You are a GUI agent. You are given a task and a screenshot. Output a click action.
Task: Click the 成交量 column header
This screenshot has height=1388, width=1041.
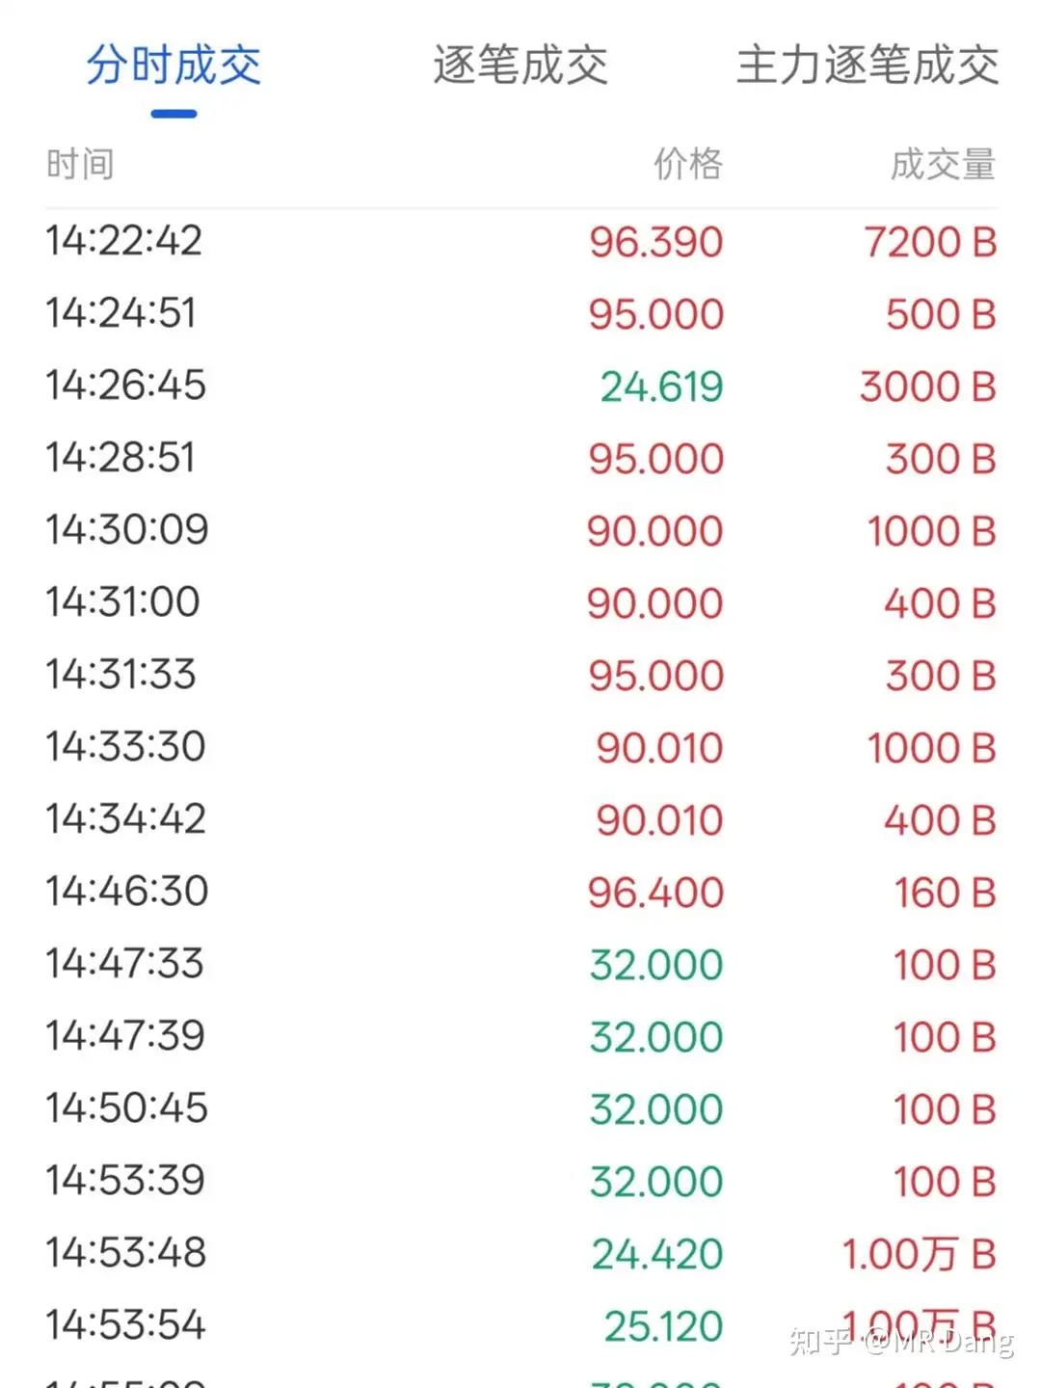point(942,165)
